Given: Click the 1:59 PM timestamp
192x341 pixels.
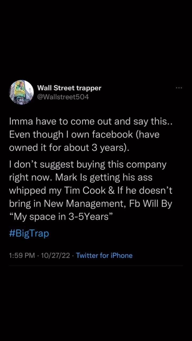Looking at the screenshot, I should click(22, 255).
